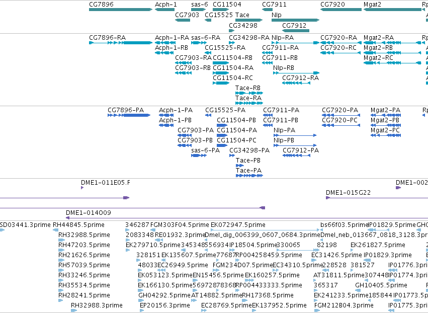Select the Mgat2-PA protein label
This screenshot has height=313, width=428.
385,110
